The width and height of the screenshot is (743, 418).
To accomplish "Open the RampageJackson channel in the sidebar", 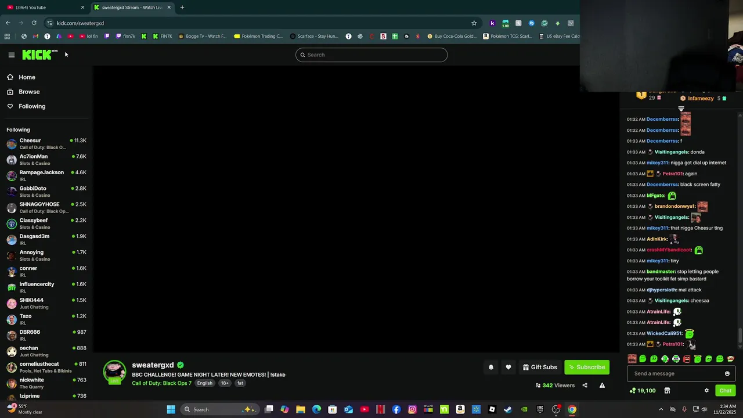I will [x=46, y=175].
